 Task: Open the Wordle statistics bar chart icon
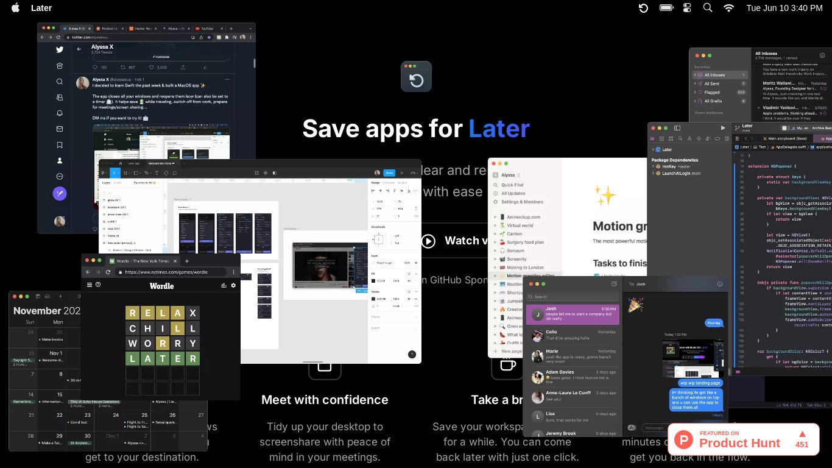(x=224, y=285)
